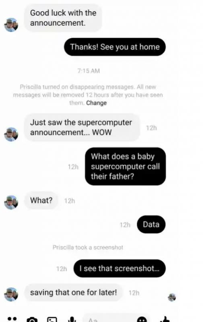Tap "Priscilla took a screenshot" notice
Screen dimensions: 204x322
tap(88, 247)
